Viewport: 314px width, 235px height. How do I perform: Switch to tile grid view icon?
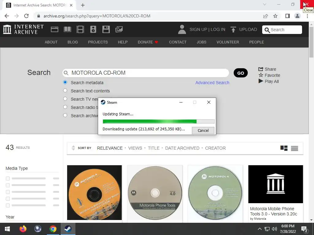284,148
